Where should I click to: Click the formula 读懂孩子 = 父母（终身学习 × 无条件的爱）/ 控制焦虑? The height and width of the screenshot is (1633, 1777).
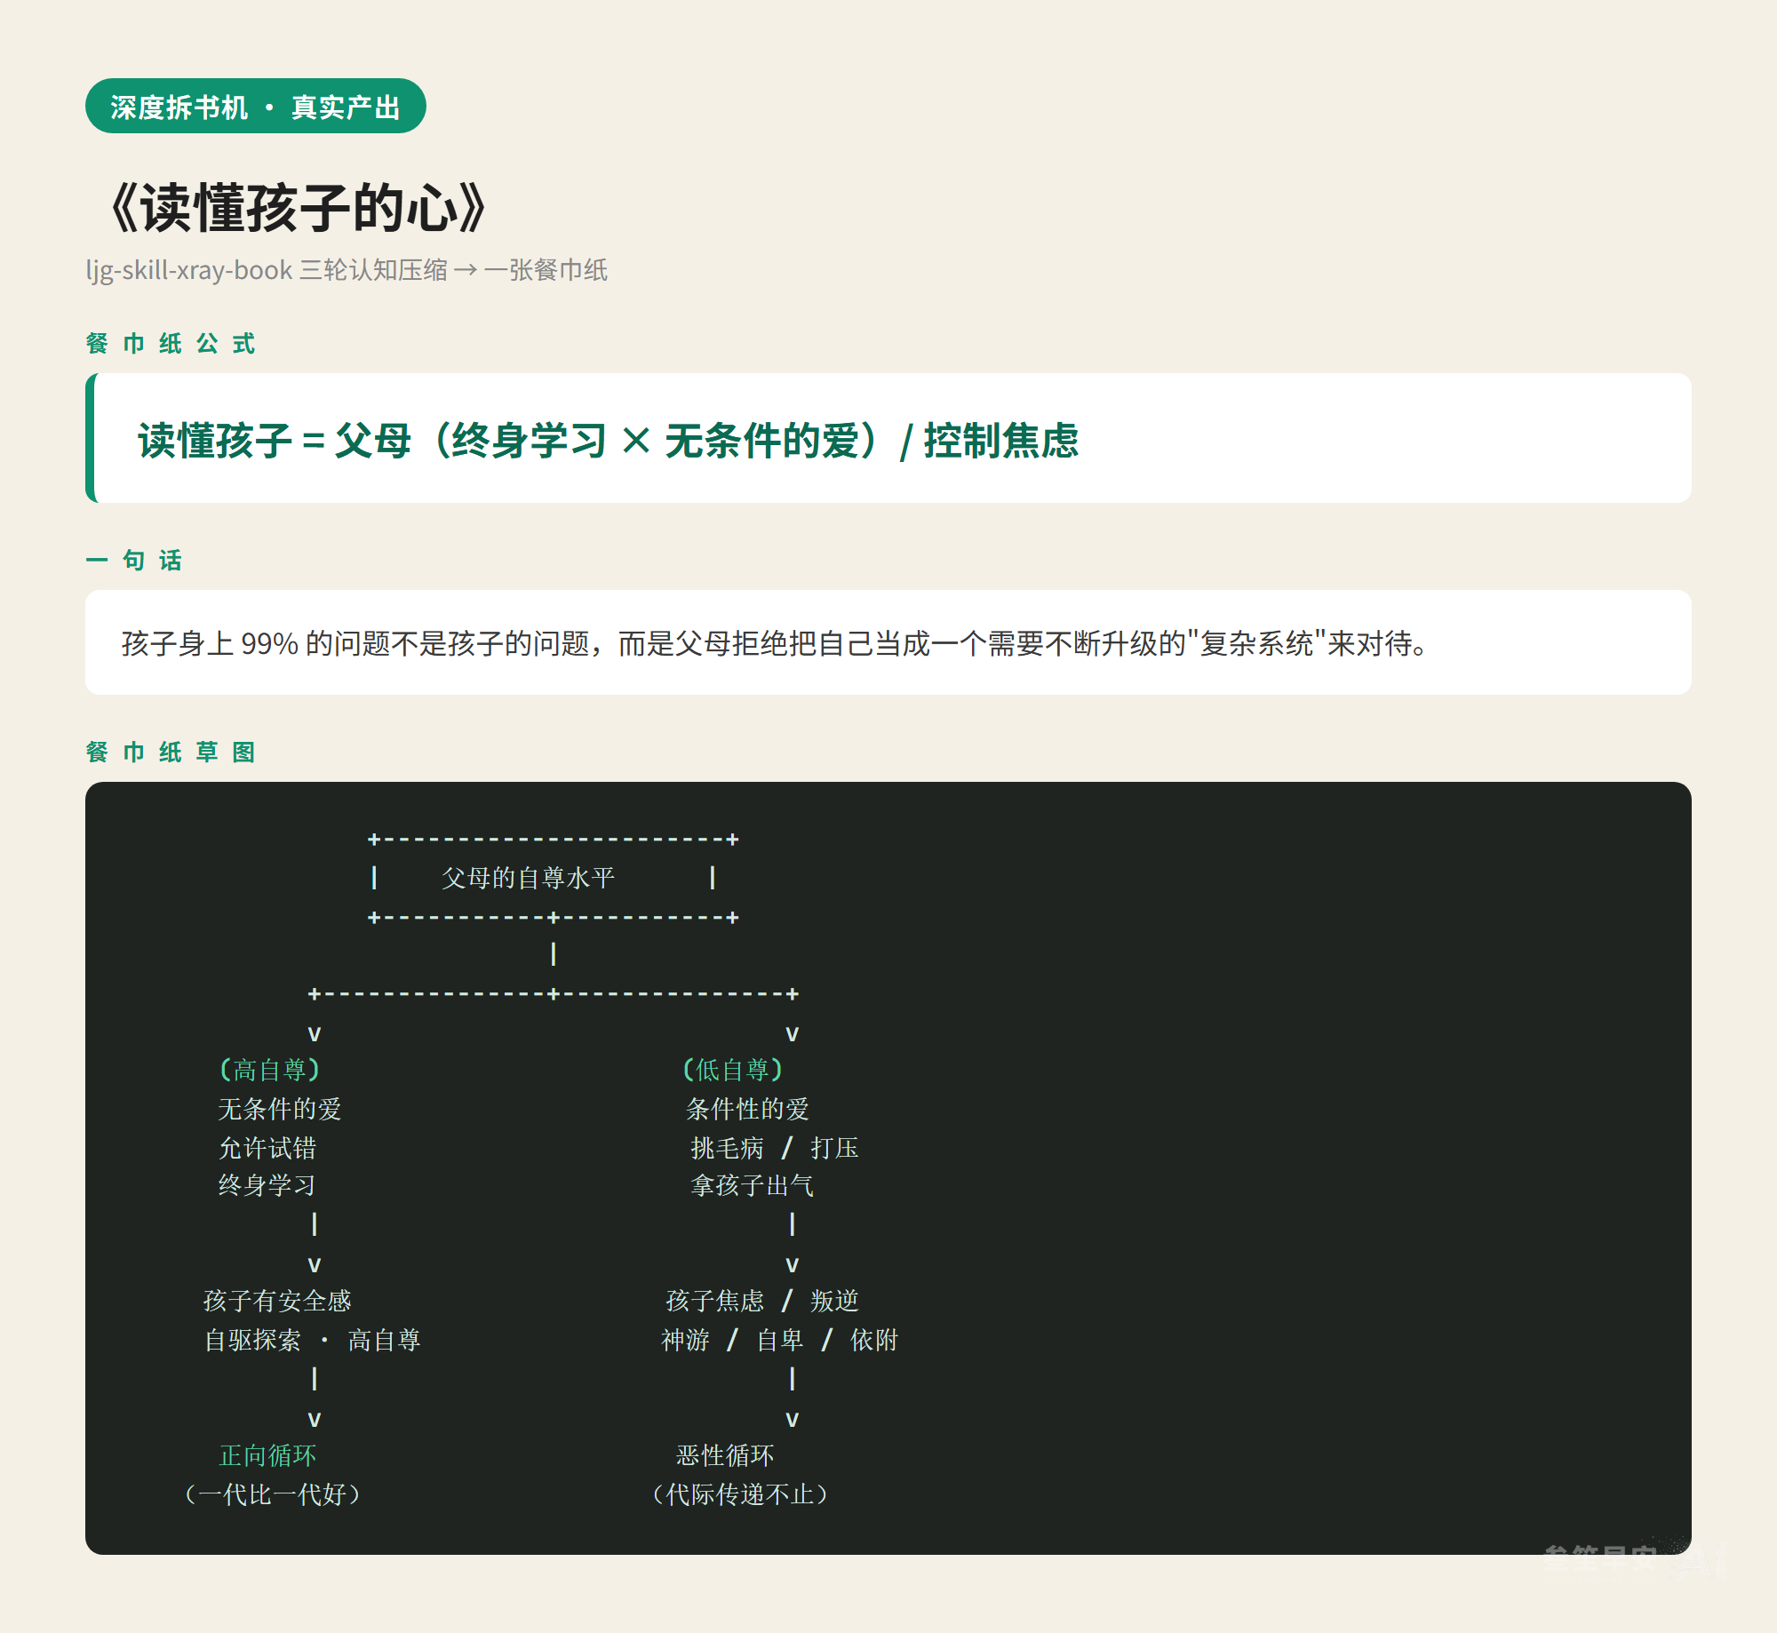pyautogui.click(x=609, y=441)
